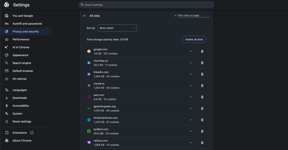This screenshot has width=288, height=150.
Task: Click the trash icon for claude.ai
Action: (202, 86)
